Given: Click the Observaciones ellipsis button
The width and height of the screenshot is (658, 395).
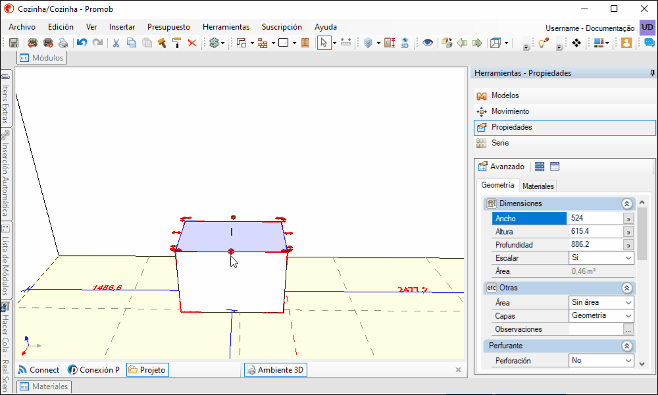Looking at the screenshot, I should pos(628,330).
